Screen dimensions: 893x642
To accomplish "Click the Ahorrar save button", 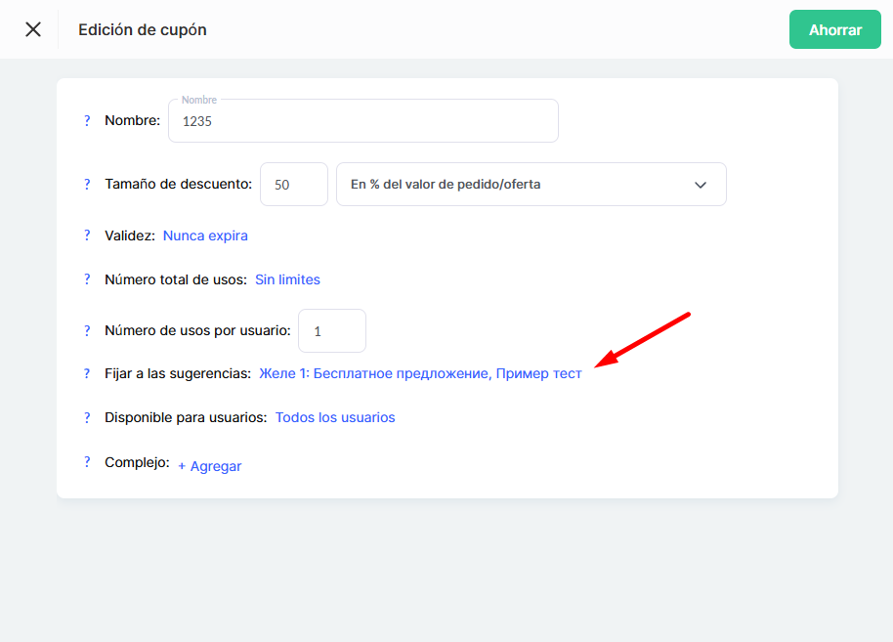I will click(x=834, y=29).
